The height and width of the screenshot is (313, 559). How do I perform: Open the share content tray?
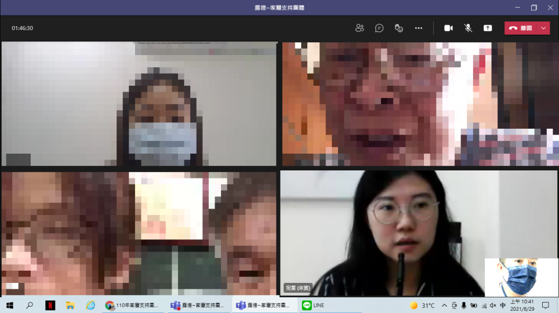click(488, 28)
